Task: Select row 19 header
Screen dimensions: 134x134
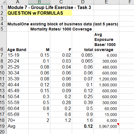Action: (3, 126)
